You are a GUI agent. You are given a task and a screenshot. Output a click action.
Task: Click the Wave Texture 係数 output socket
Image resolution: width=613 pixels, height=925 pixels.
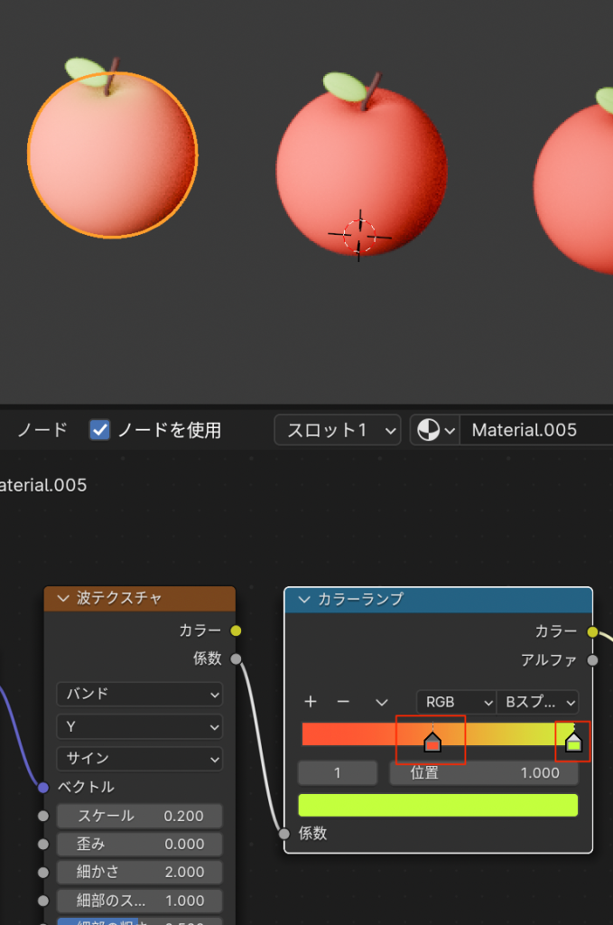pos(236,659)
